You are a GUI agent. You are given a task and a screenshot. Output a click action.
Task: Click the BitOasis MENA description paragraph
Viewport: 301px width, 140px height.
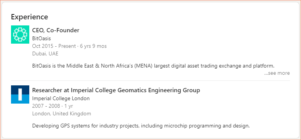154,66
